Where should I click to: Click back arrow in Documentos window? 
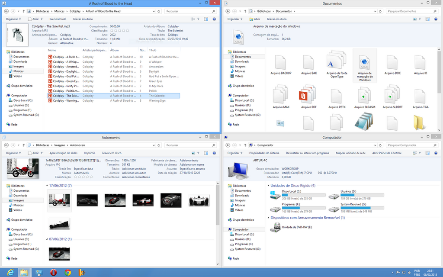click(x=228, y=11)
